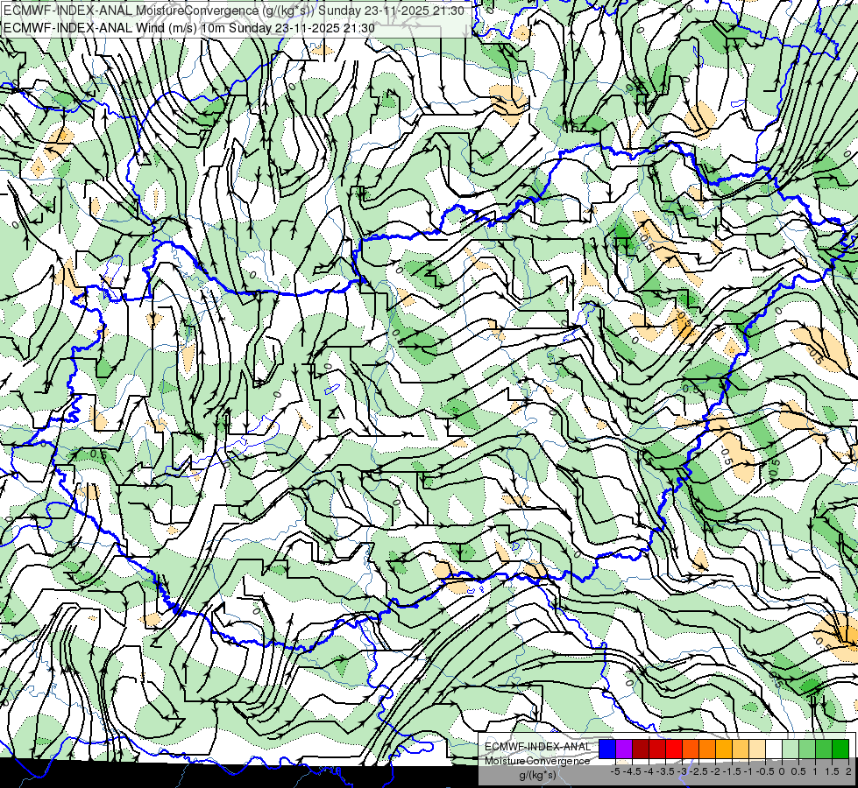This screenshot has width=858, height=788.
Task: Click the MoistureConvergence title line at the top
Action: 234,11
